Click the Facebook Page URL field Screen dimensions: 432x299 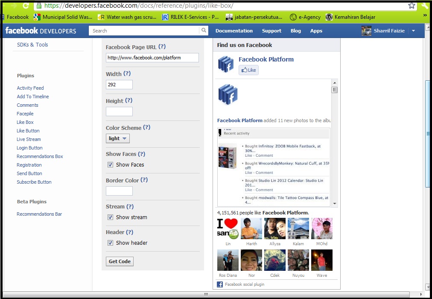coord(152,58)
